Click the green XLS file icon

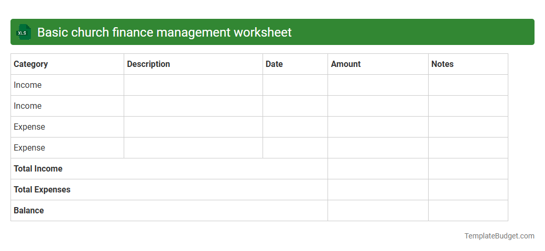[23, 32]
